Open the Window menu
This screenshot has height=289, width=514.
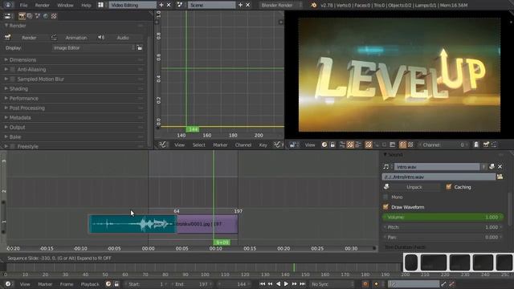[65, 6]
